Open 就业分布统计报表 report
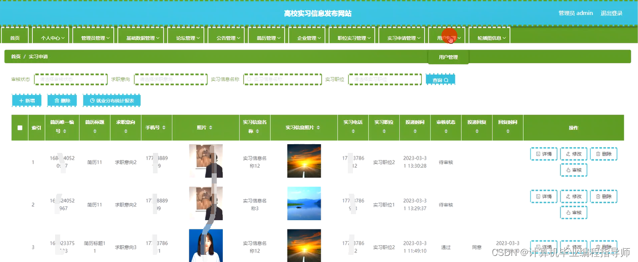The width and height of the screenshot is (638, 262). [112, 101]
